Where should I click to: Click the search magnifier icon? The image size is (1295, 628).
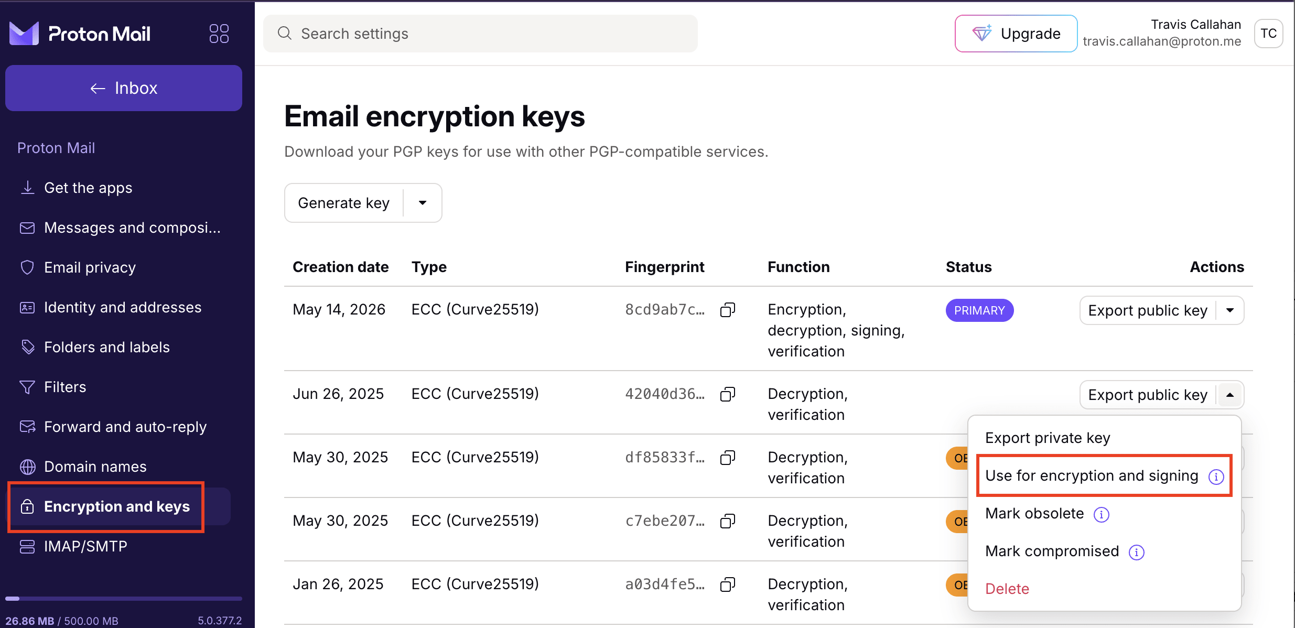coord(285,34)
